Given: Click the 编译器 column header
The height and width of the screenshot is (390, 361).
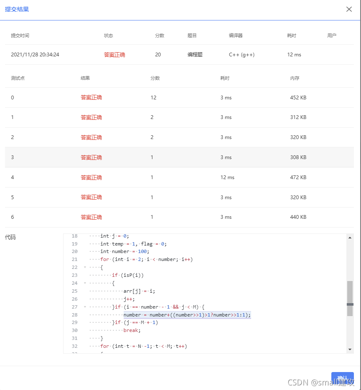Looking at the screenshot, I should [x=236, y=35].
